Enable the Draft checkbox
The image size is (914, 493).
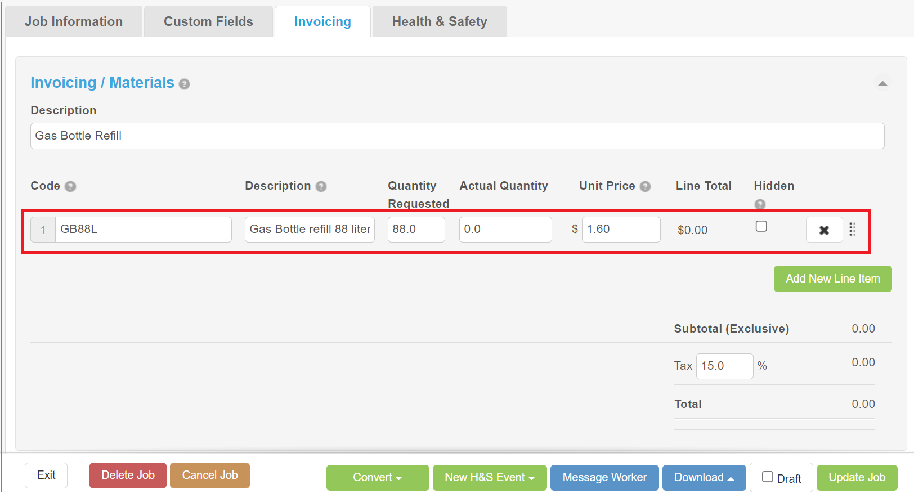pos(768,477)
